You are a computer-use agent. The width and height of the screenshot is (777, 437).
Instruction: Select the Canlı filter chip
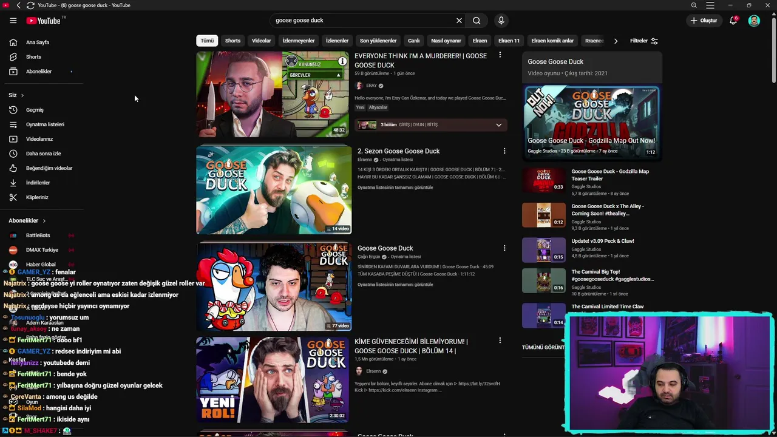[x=413, y=41]
